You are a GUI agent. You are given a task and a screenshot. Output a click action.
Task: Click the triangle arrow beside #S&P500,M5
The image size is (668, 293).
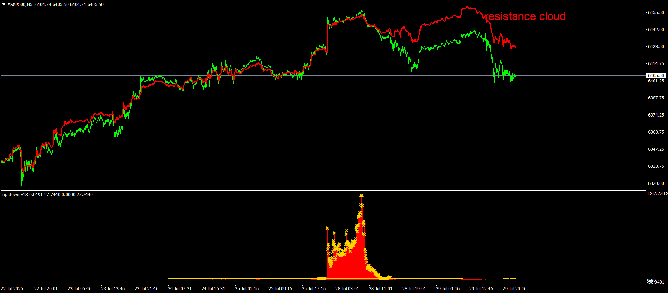point(3,5)
